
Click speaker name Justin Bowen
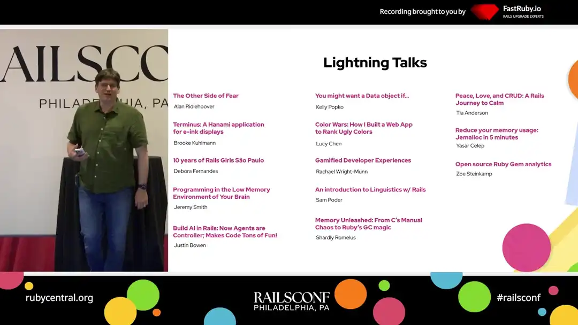pyautogui.click(x=190, y=245)
